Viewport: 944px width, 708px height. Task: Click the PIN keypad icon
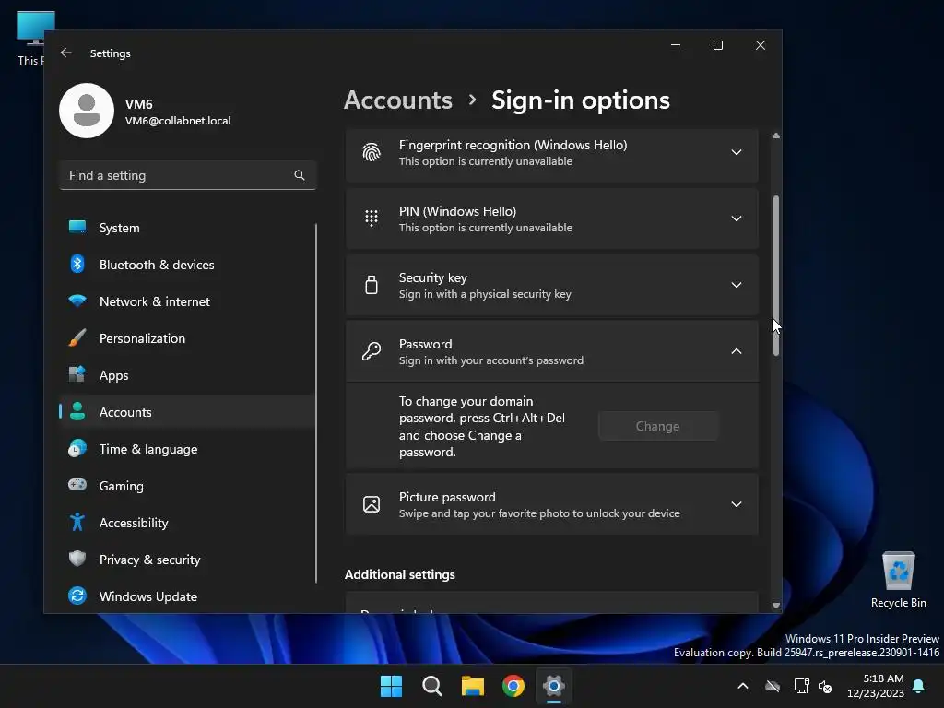[x=372, y=218]
